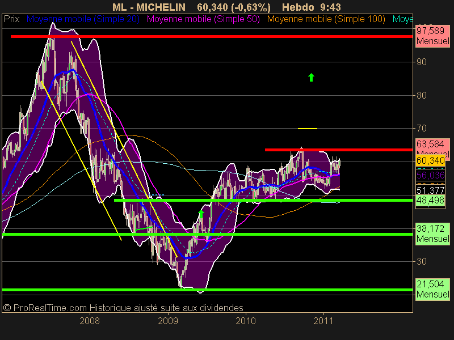The height and width of the screenshot is (340, 454).
Task: Click the 51,377 price label
Action: coord(431,190)
